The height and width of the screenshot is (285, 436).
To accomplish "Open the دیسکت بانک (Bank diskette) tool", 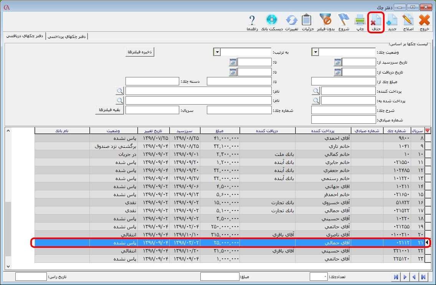I will pos(272,22).
